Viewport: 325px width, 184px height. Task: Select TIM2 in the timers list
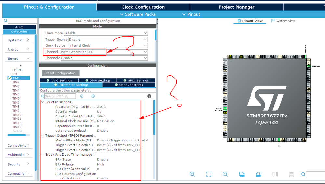click(16, 82)
